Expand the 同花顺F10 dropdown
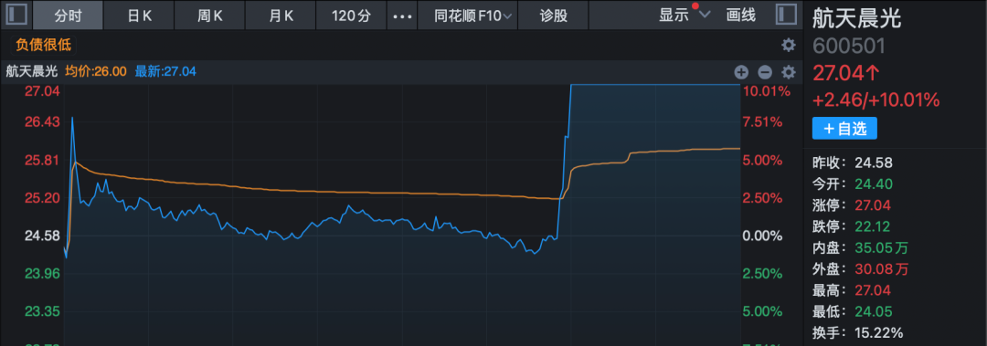Viewport: 987px width, 346px height. [507, 16]
